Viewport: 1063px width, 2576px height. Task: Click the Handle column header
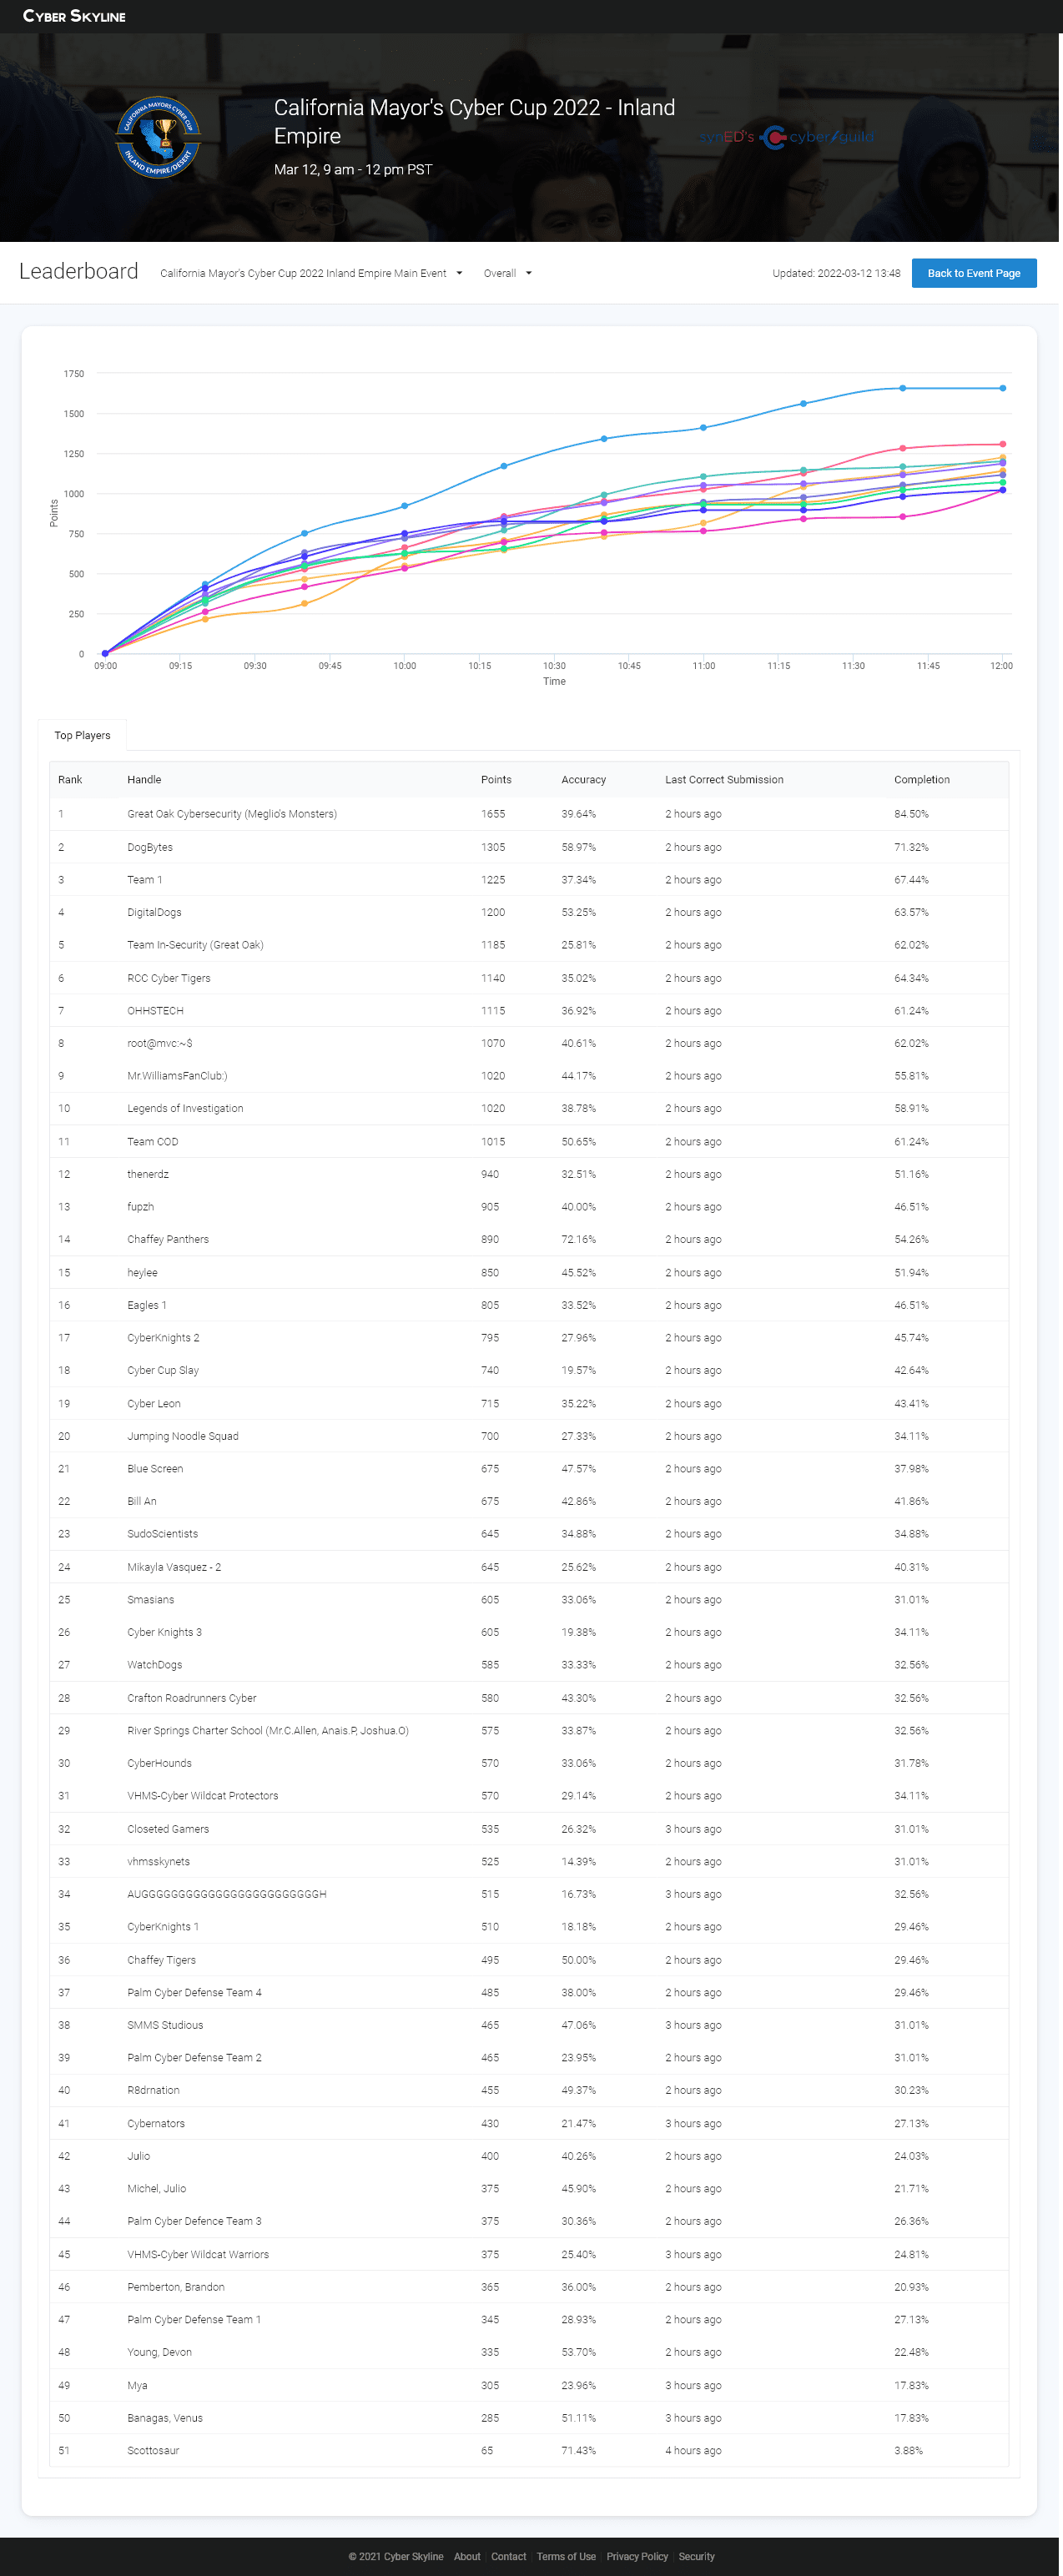pos(144,780)
